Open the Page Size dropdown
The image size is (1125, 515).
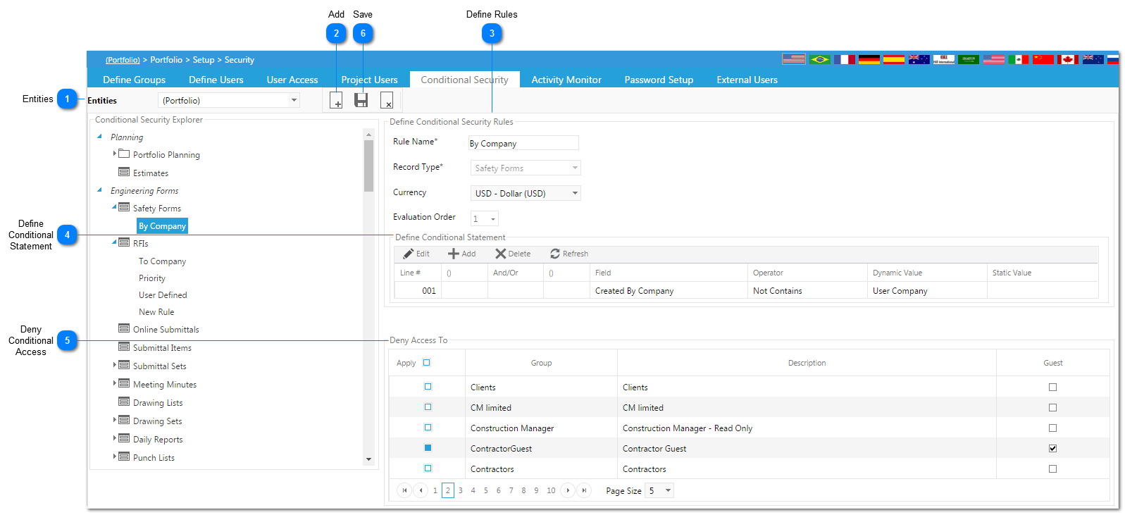(x=668, y=490)
